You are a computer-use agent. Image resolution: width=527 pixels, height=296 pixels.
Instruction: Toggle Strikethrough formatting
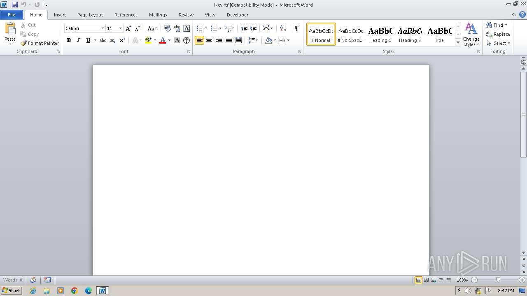103,40
